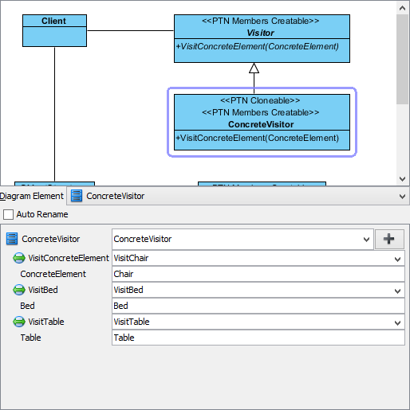Open the Diagram Element selector dropdown arrow

point(402,197)
